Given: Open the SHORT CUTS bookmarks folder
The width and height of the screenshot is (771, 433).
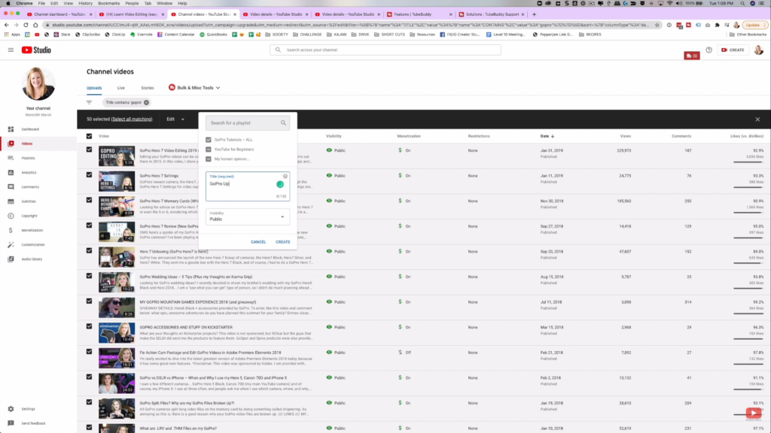Looking at the screenshot, I should [390, 35].
